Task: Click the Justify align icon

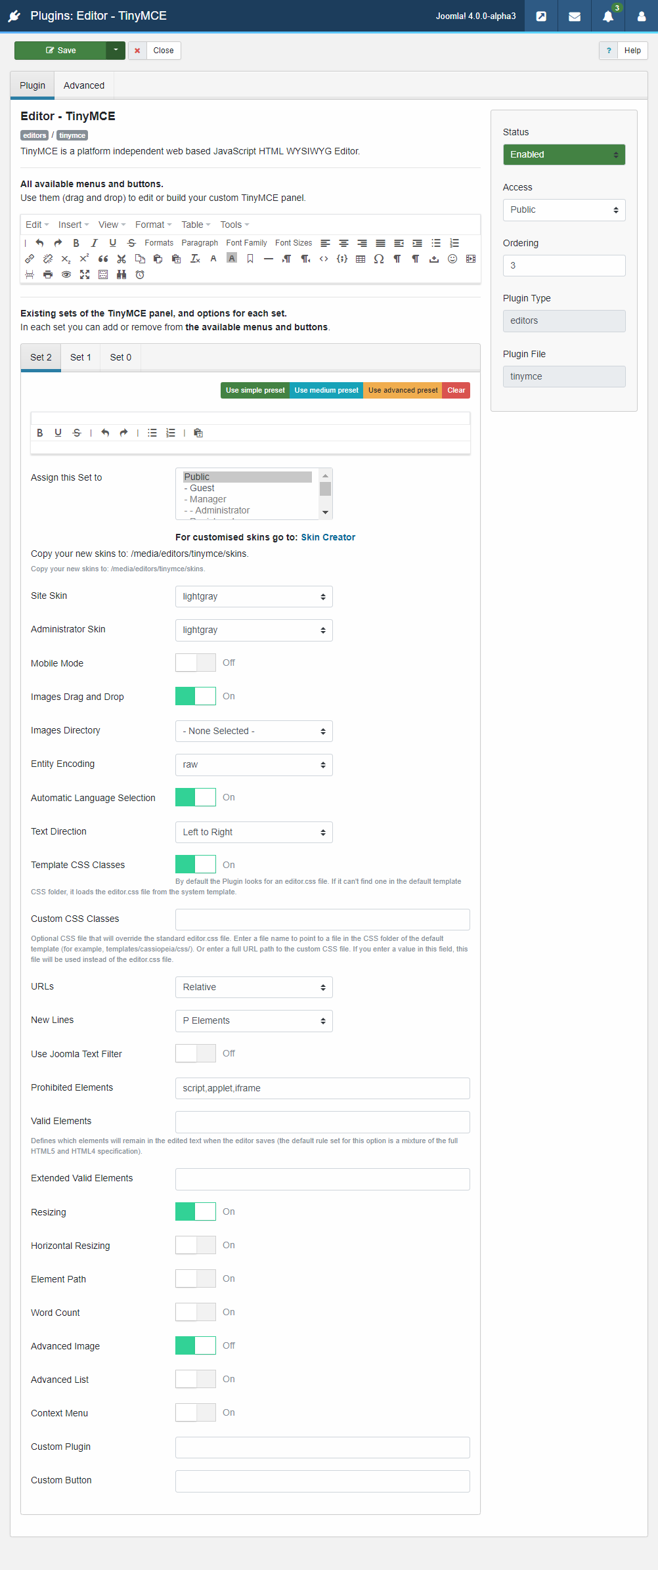Action: [380, 243]
